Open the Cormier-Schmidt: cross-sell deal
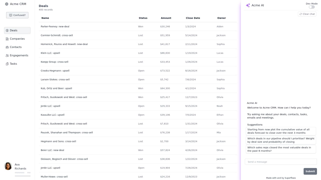The height and width of the screenshot is (180, 321). click(x=138, y=35)
